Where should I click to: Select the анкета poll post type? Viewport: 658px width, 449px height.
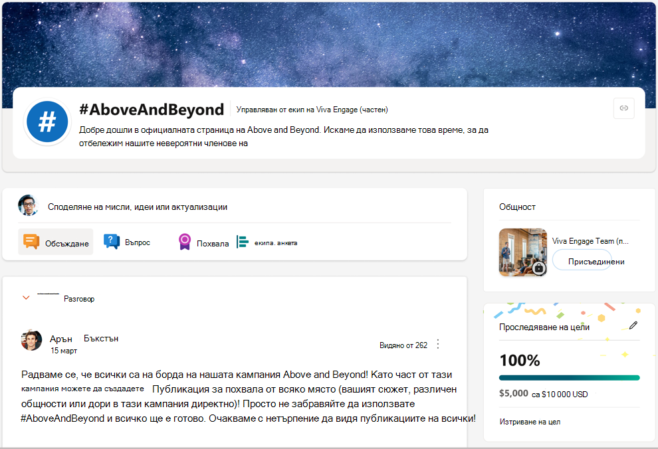tap(267, 242)
